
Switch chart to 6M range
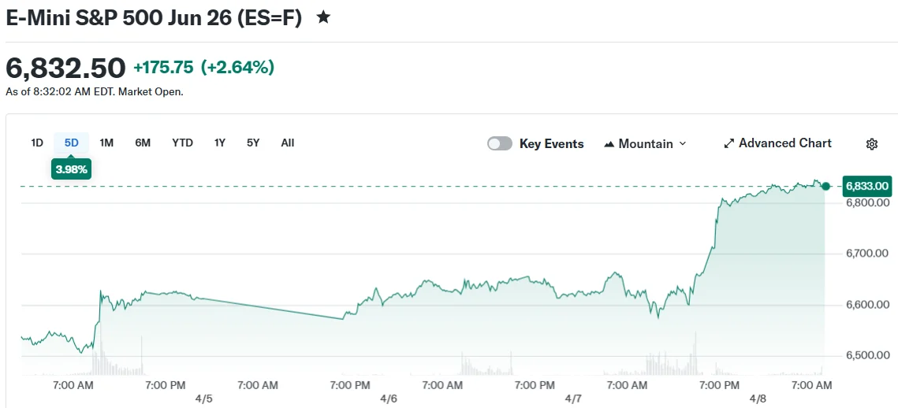click(x=143, y=143)
